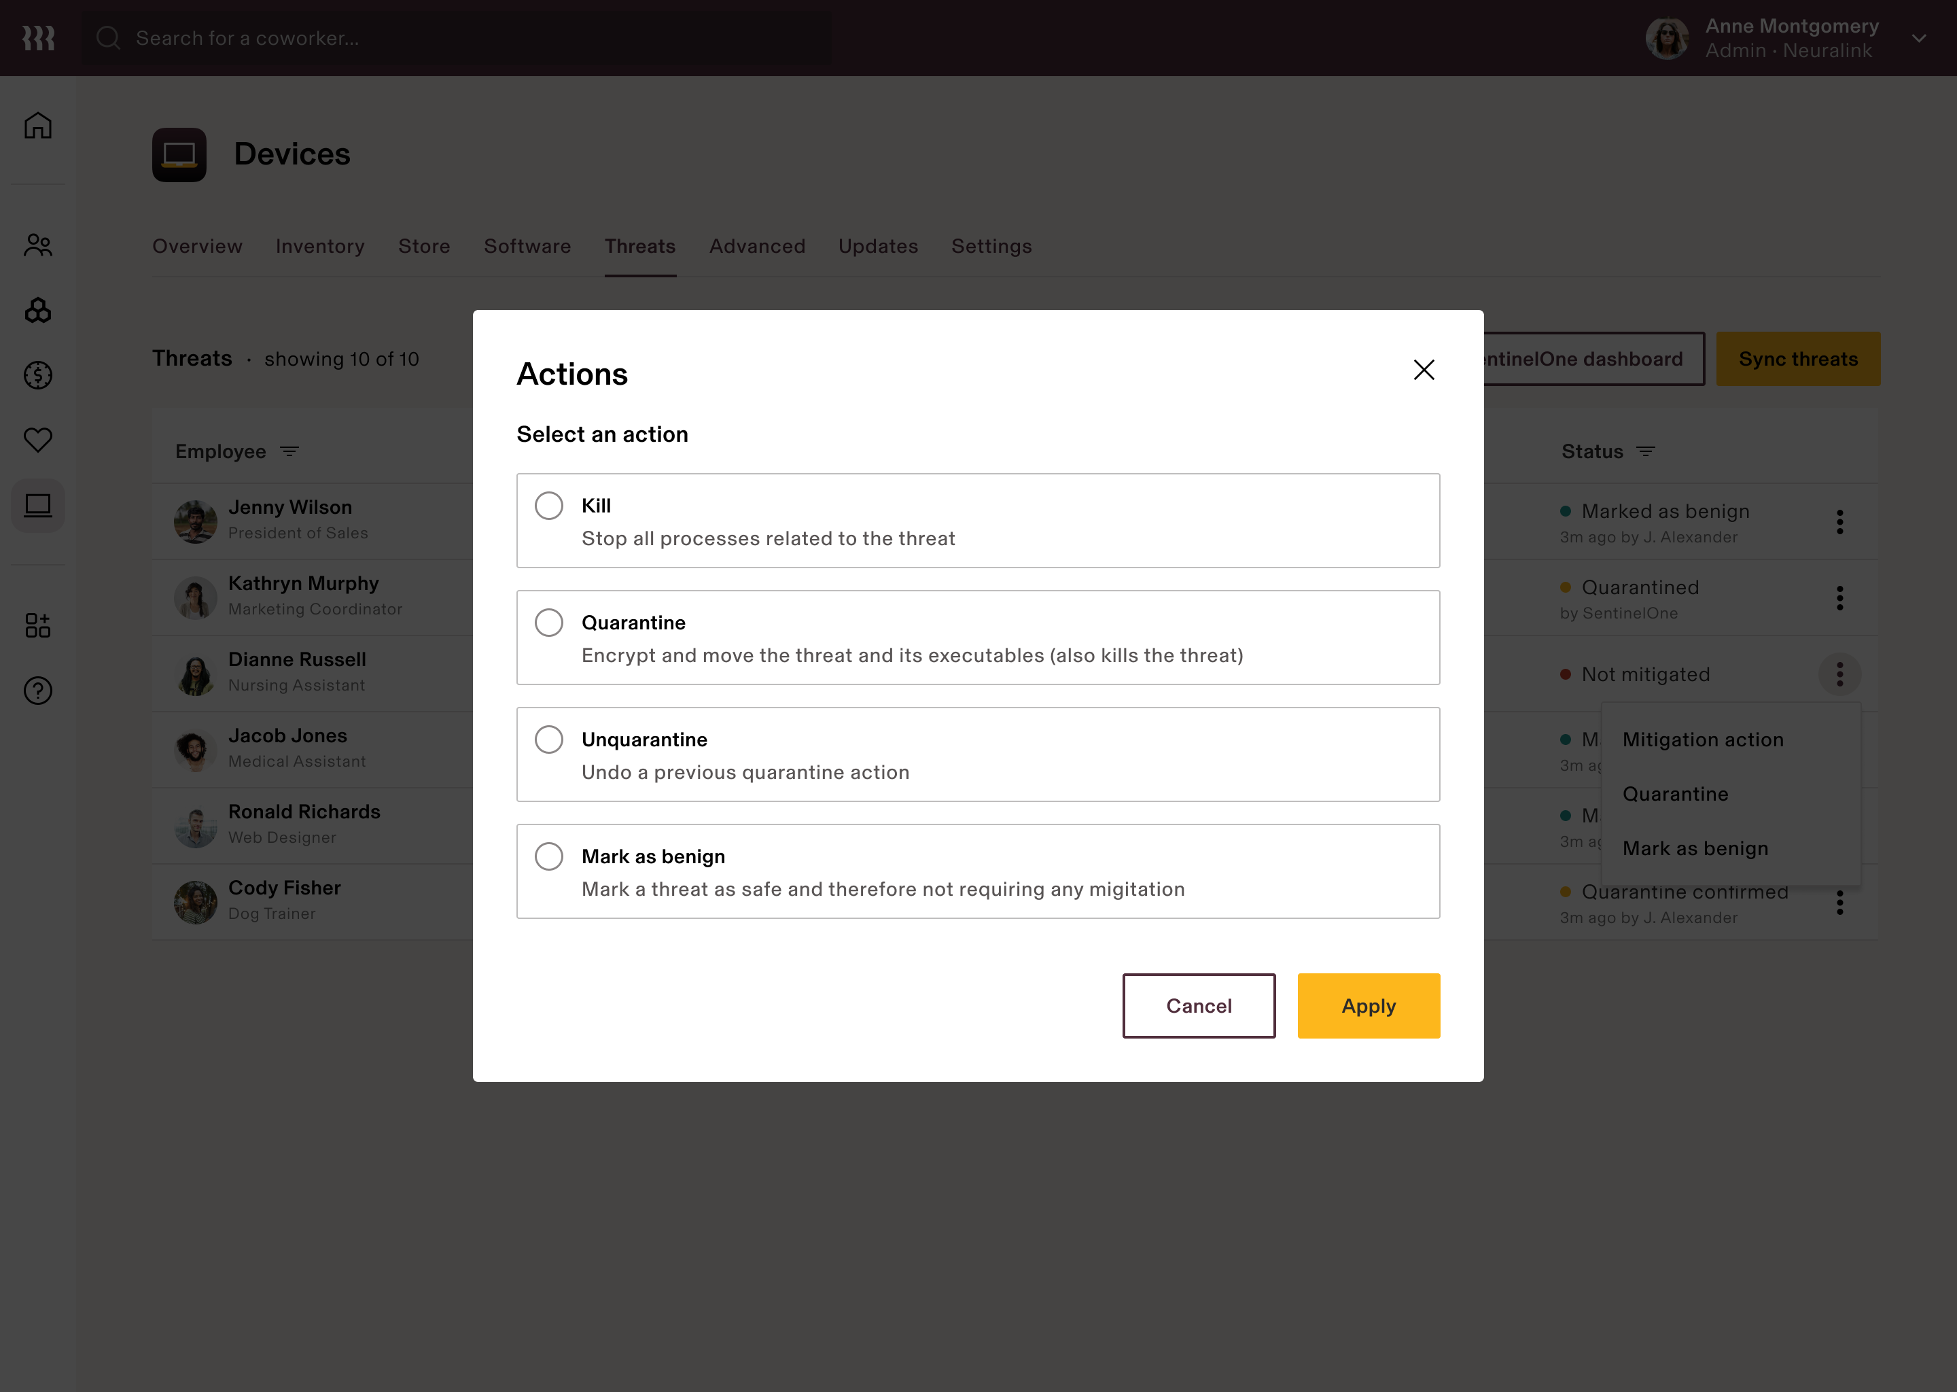This screenshot has height=1392, width=1957.
Task: Choose Mitigation action from context menu
Action: (1702, 739)
